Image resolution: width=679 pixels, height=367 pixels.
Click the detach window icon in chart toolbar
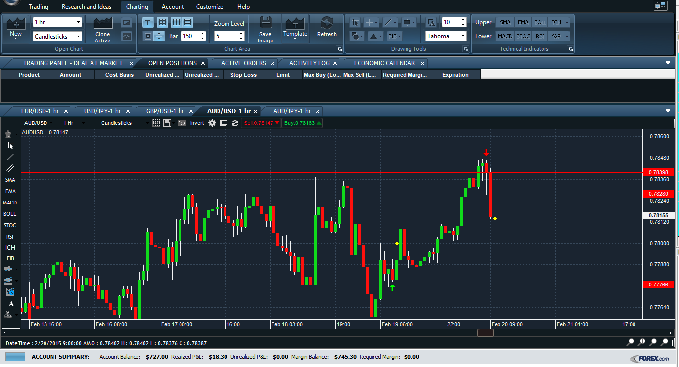click(224, 123)
